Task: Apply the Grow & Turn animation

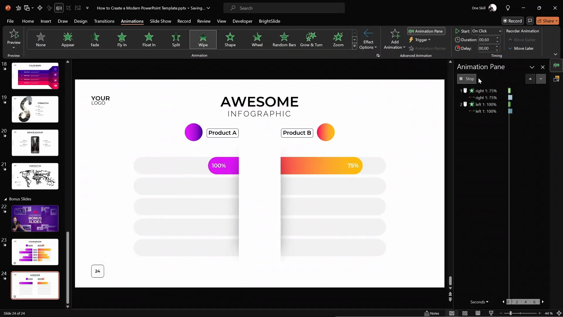Action: click(311, 39)
